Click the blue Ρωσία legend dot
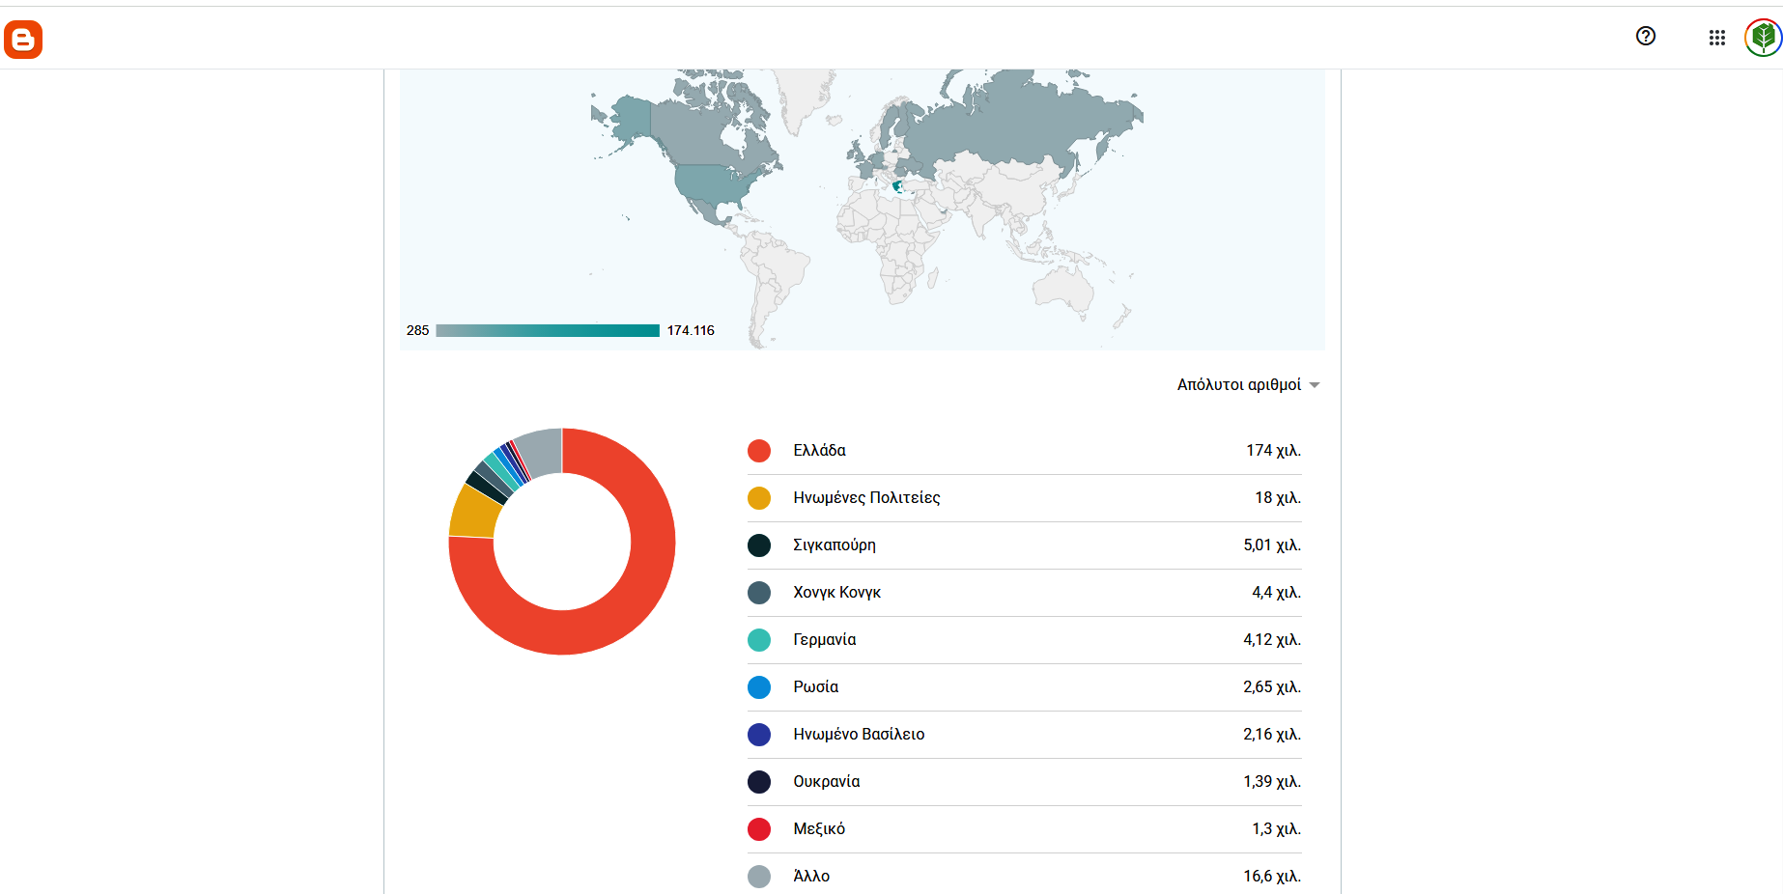The height and width of the screenshot is (894, 1783). pyautogui.click(x=759, y=687)
